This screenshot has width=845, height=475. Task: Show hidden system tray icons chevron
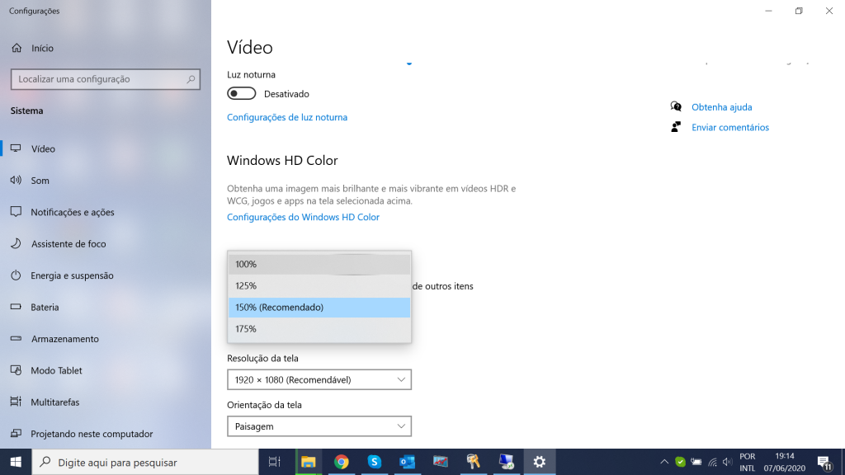click(663, 462)
